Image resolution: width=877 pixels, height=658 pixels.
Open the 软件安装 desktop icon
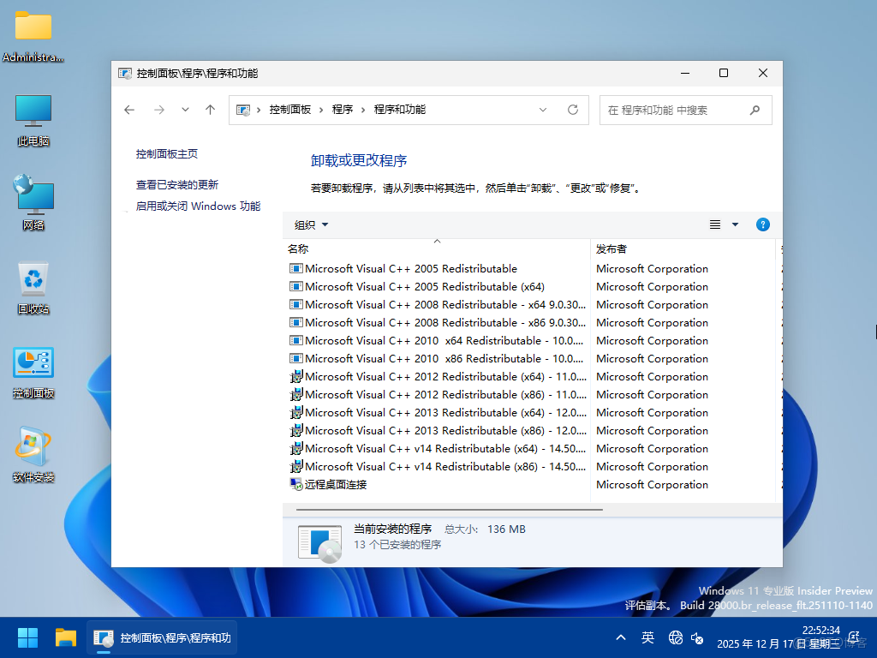[33, 450]
